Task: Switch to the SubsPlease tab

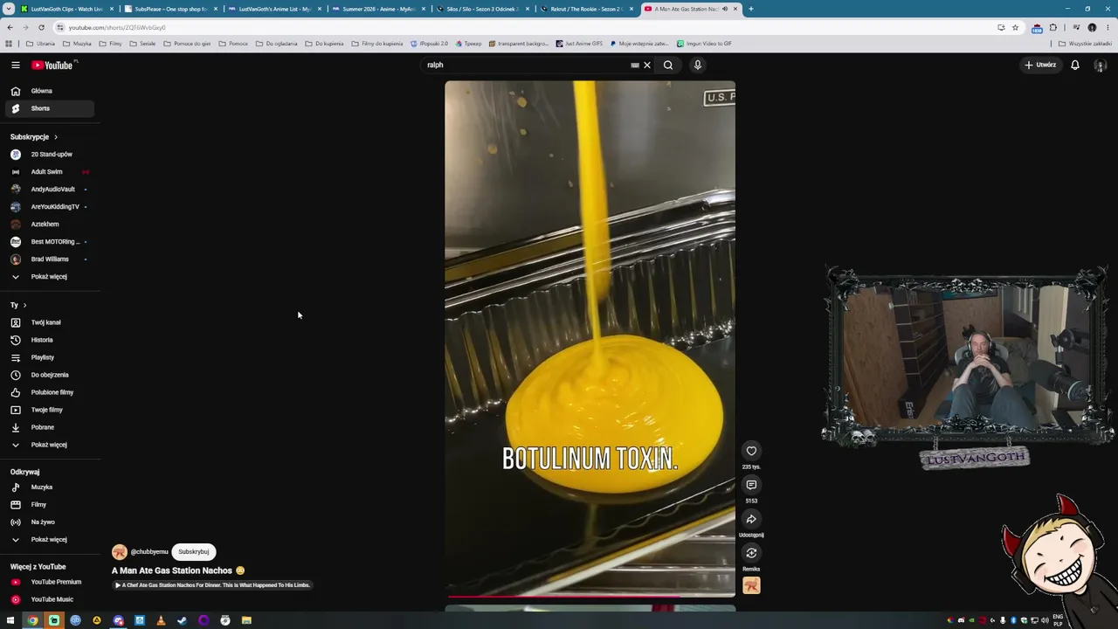Action: 171,9
